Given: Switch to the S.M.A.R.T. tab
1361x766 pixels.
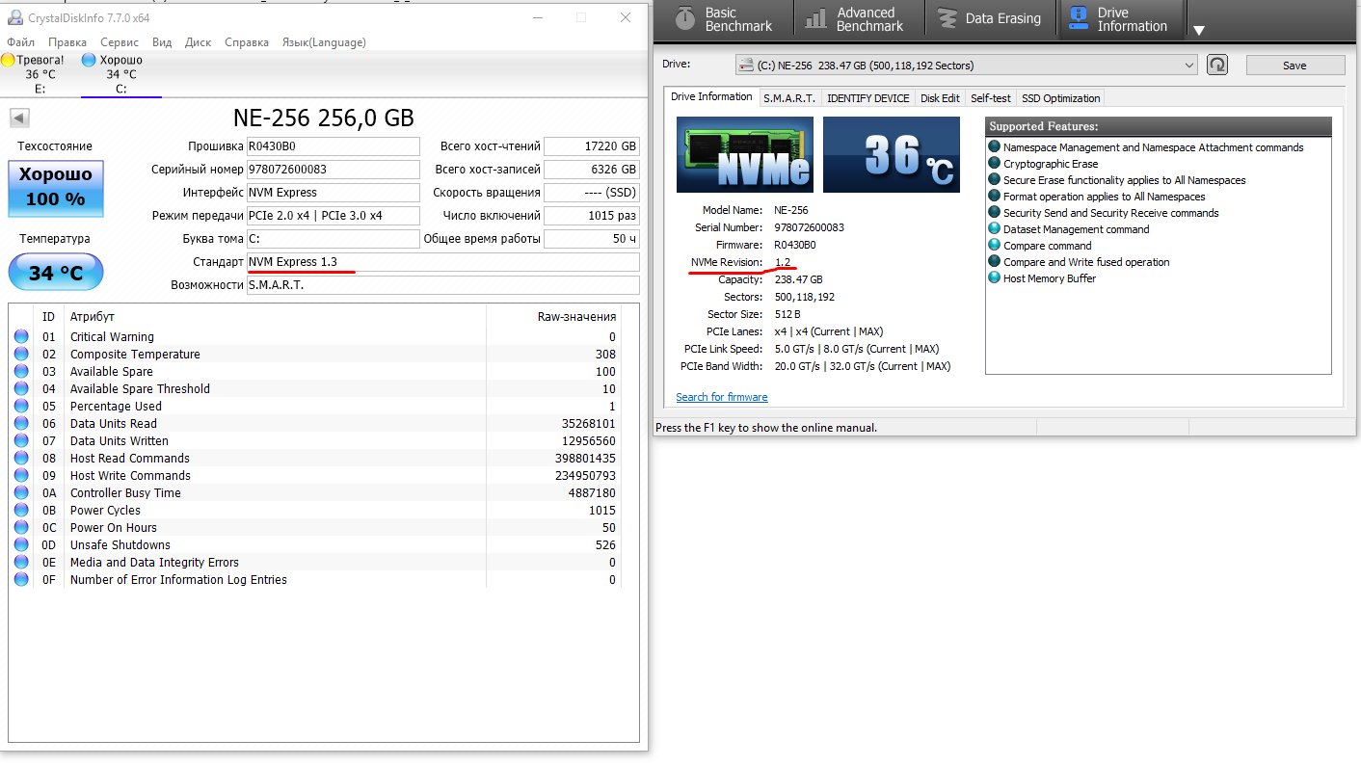Looking at the screenshot, I should [x=789, y=98].
